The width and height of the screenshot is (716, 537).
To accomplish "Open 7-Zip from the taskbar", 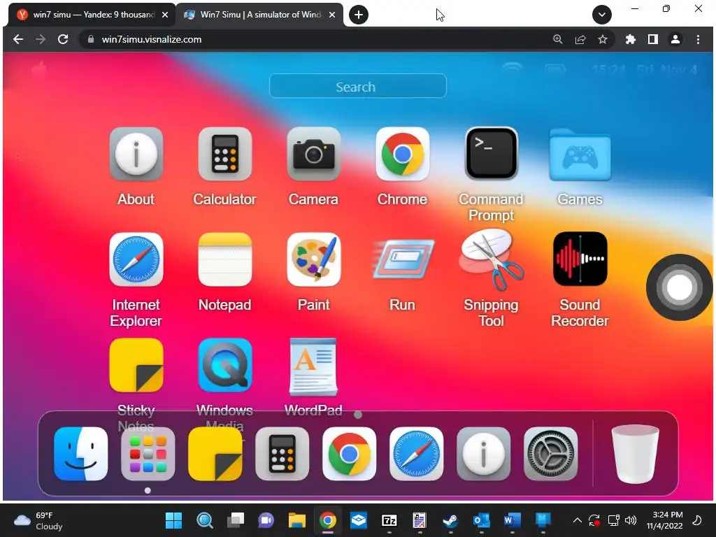I will click(389, 520).
